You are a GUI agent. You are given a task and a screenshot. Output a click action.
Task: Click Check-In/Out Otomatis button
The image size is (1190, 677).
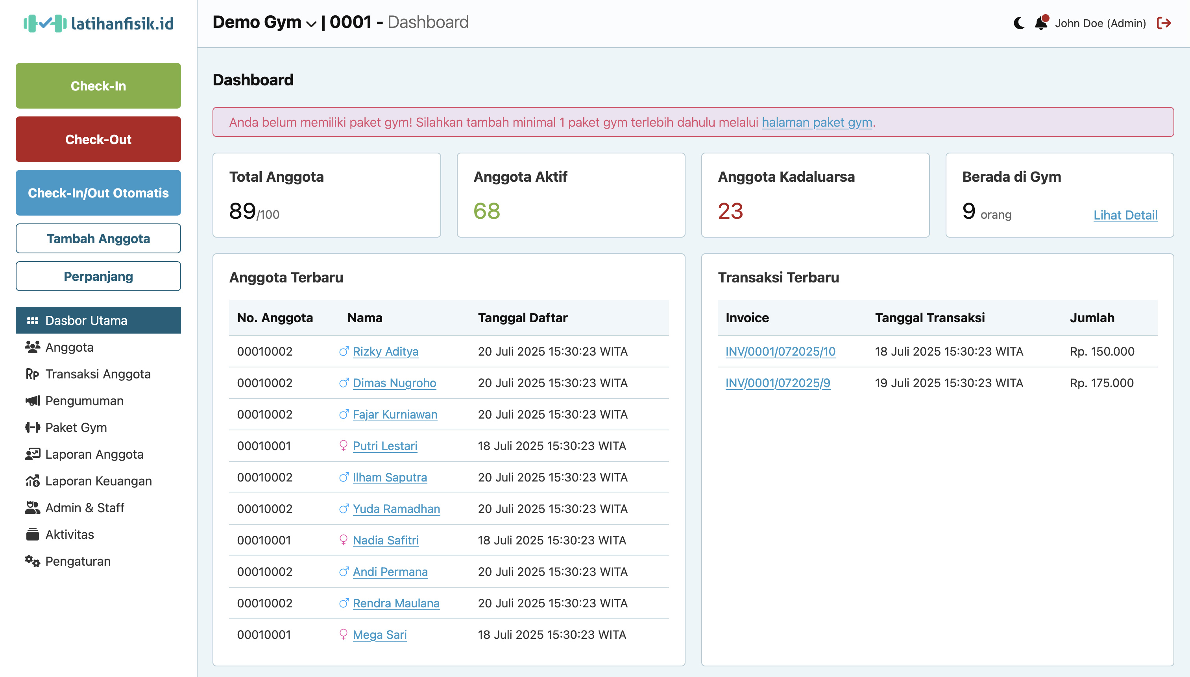tap(98, 192)
